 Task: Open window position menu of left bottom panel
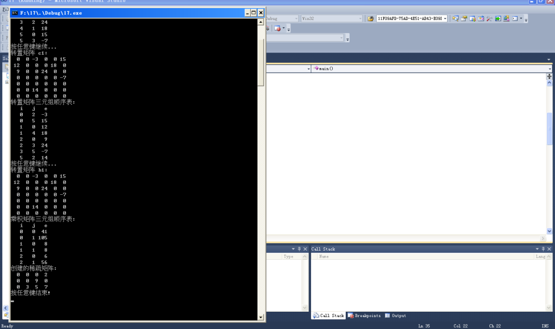pos(293,249)
